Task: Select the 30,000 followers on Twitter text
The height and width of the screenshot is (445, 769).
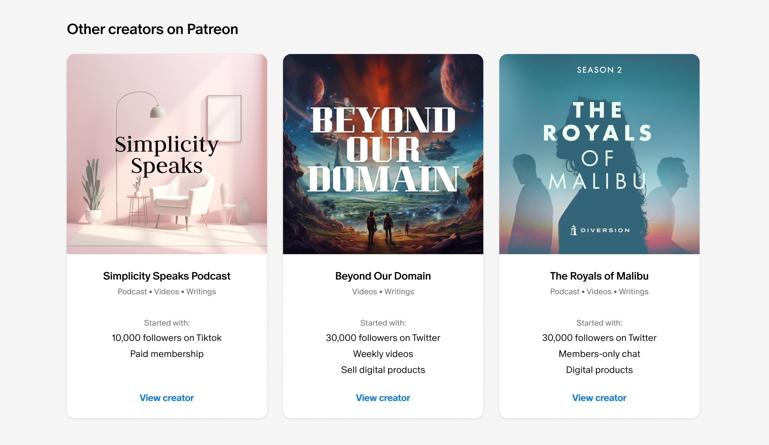Action: pyautogui.click(x=383, y=338)
